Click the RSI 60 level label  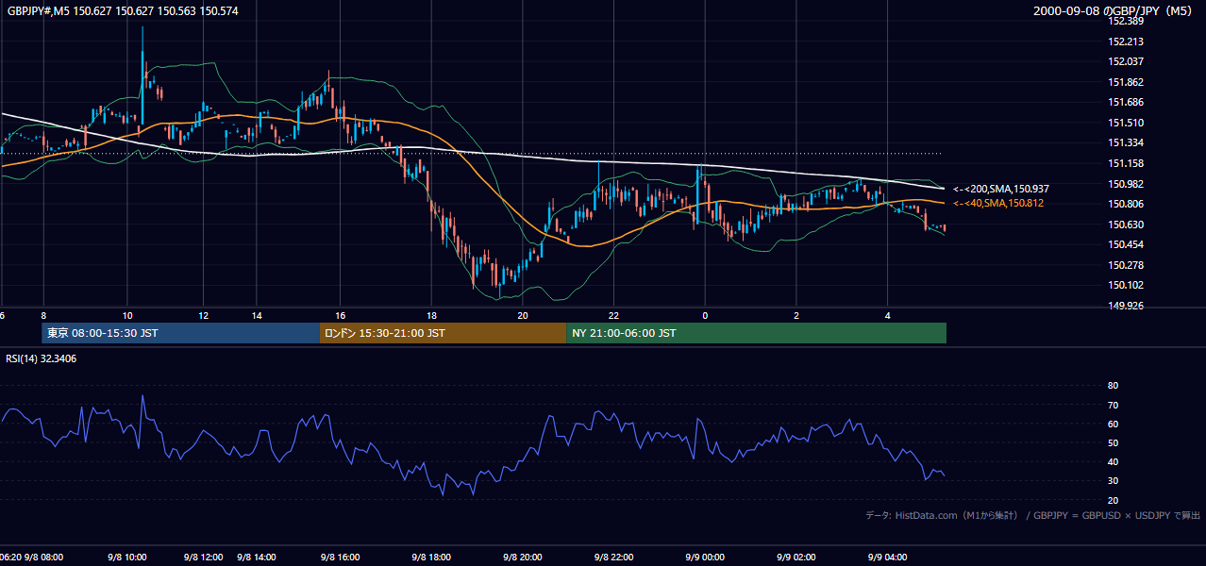[x=1114, y=424]
